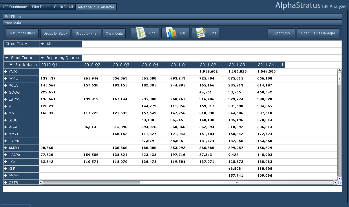Expand the Set Filters section

pyautogui.click(x=173, y=17)
